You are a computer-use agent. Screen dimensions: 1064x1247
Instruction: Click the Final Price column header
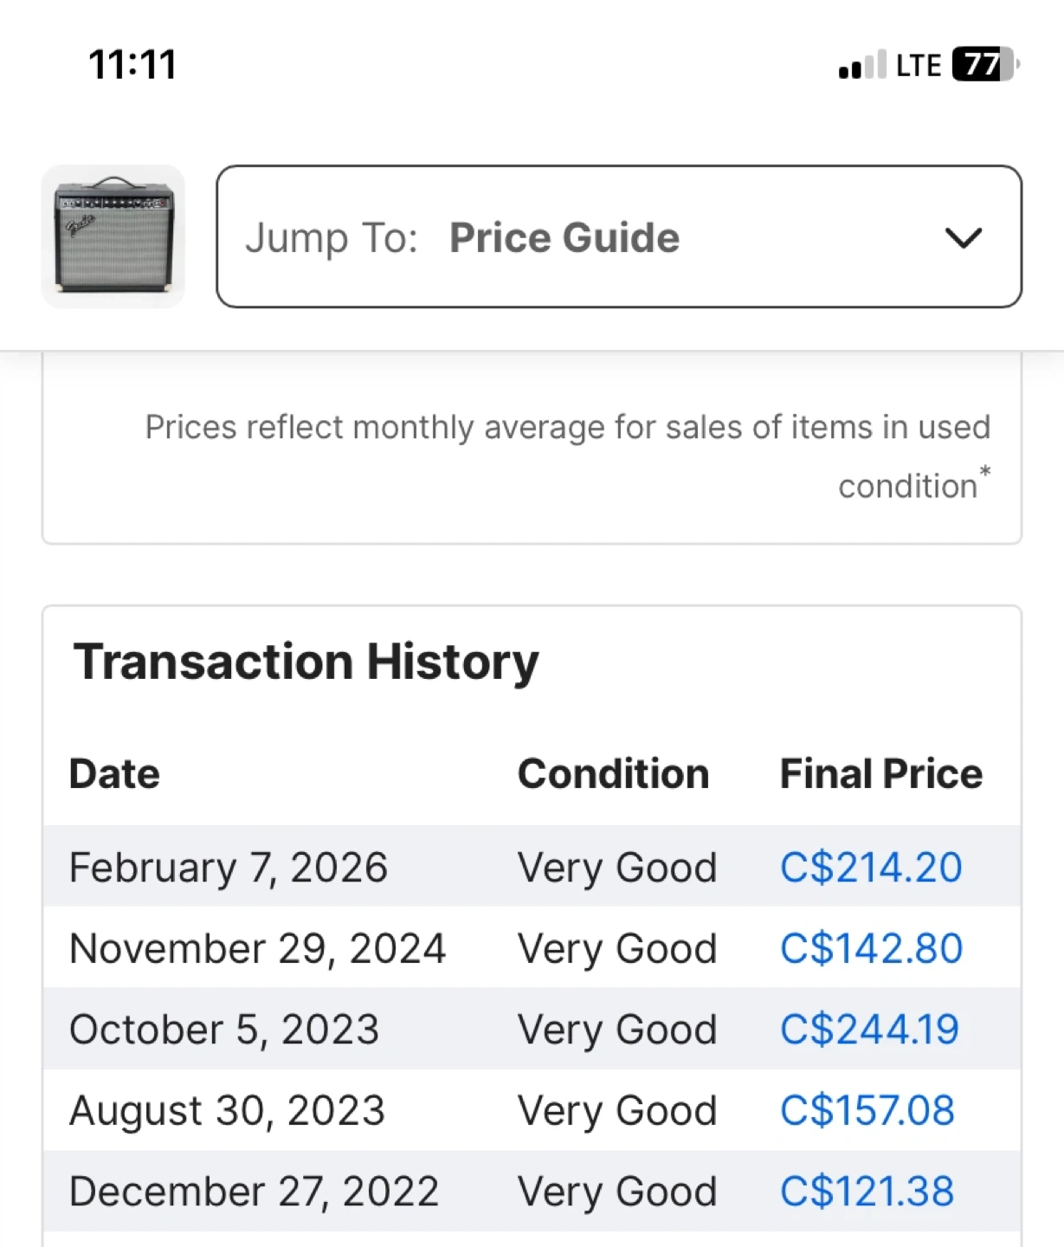(x=881, y=773)
